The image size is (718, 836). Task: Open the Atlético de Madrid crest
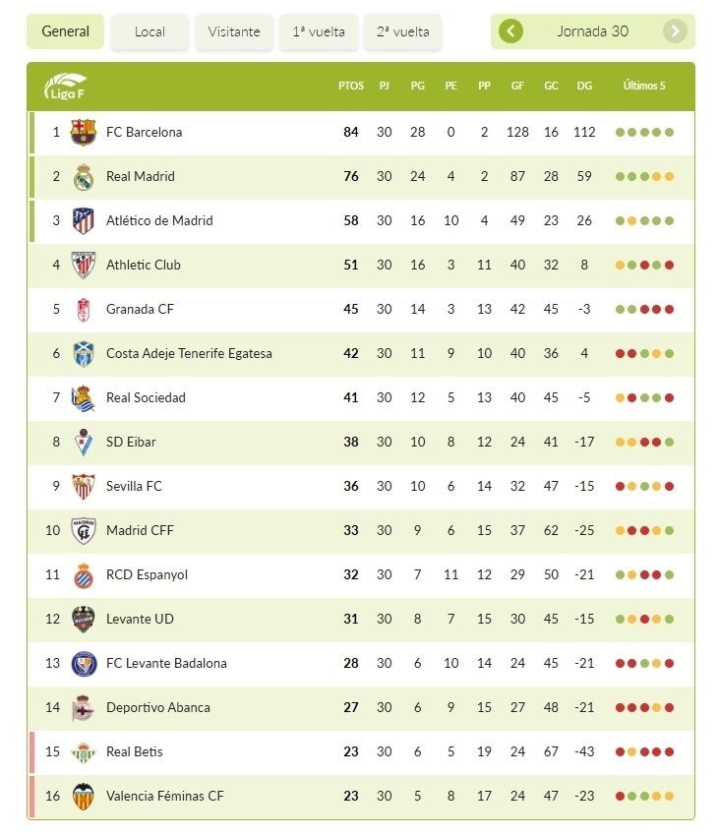pyautogui.click(x=84, y=220)
